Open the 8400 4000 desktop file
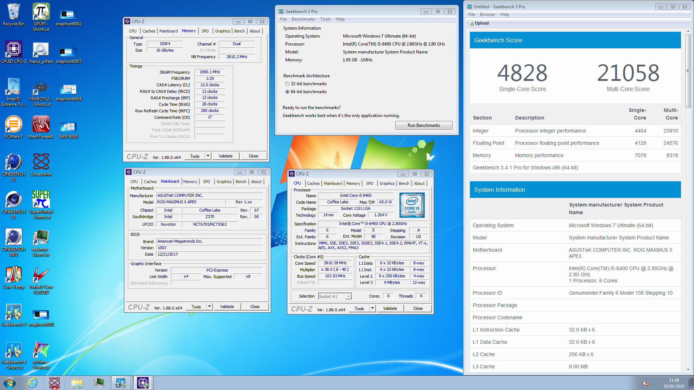694x390 pixels. tap(68, 129)
